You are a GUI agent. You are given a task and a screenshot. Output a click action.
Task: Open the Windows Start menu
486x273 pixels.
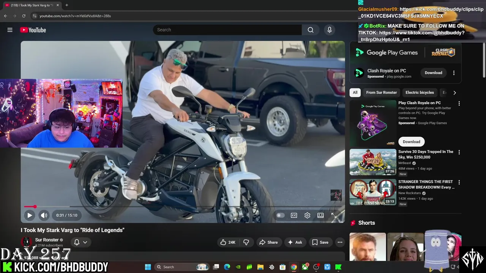[148, 267]
